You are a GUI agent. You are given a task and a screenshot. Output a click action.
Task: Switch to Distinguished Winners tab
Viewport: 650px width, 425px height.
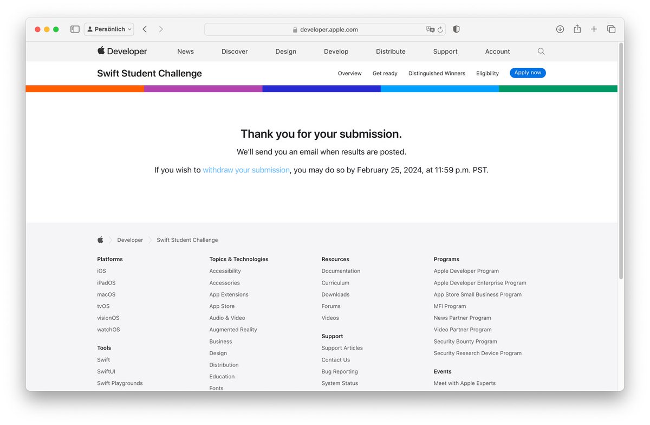click(x=437, y=73)
